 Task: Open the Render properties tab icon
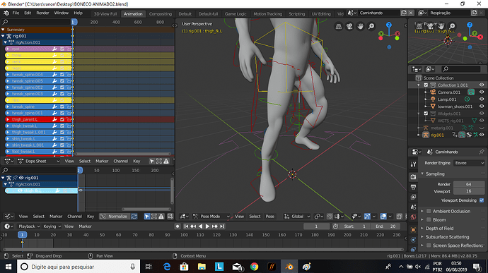[x=413, y=177]
